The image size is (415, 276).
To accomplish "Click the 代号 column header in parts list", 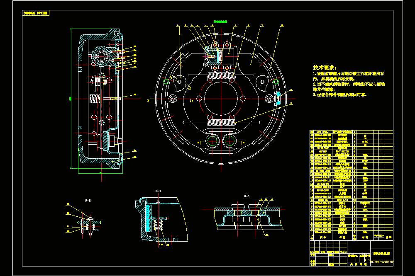I will tap(322, 237).
